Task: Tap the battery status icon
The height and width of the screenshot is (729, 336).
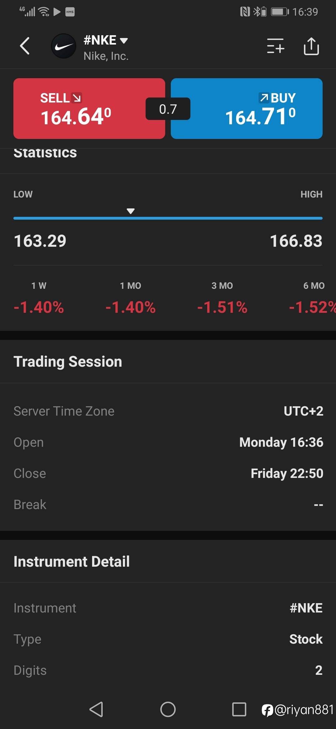Action: point(280,12)
